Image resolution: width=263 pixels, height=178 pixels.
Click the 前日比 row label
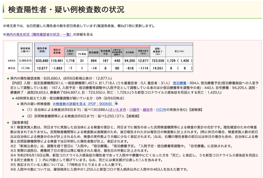12,68
